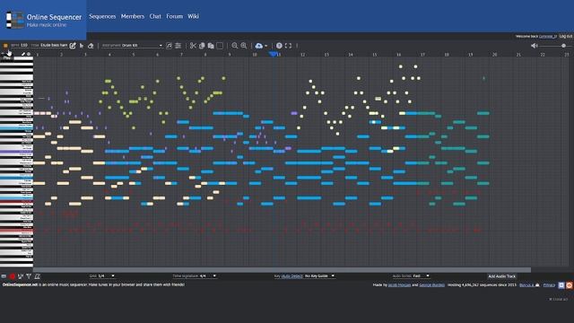Click the small circle icon above piano keys
This screenshot has width=574, height=323.
pos(29,54)
